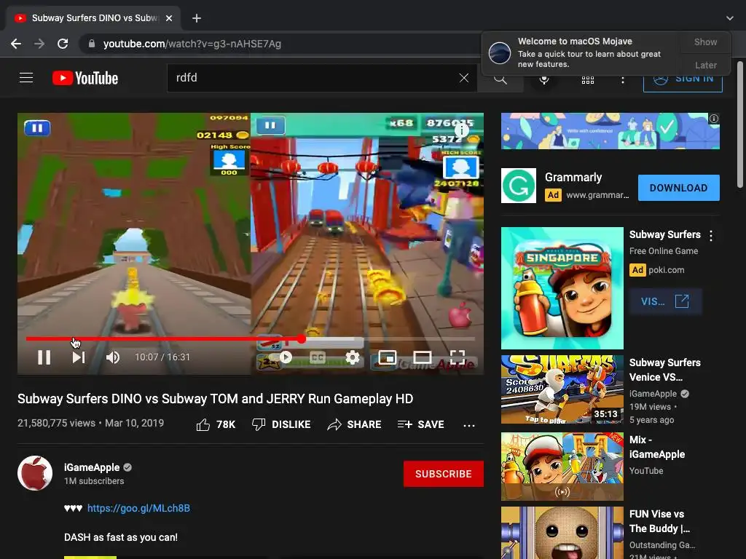Open Subway Surfers Venice VS title
Screen dimensions: 746x559
(x=664, y=370)
